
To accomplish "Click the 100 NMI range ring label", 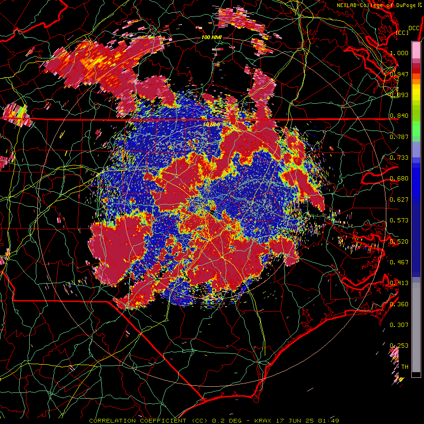I will 212,37.
